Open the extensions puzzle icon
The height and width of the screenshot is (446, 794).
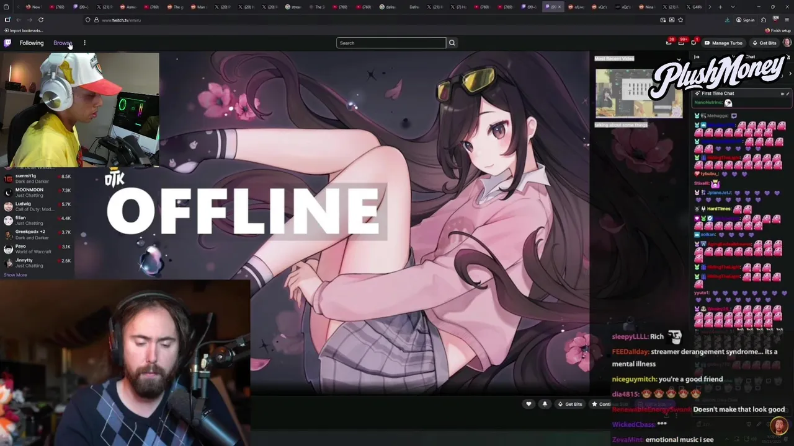763,20
